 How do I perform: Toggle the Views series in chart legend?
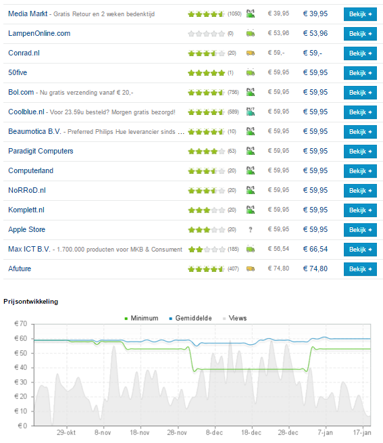pos(235,318)
